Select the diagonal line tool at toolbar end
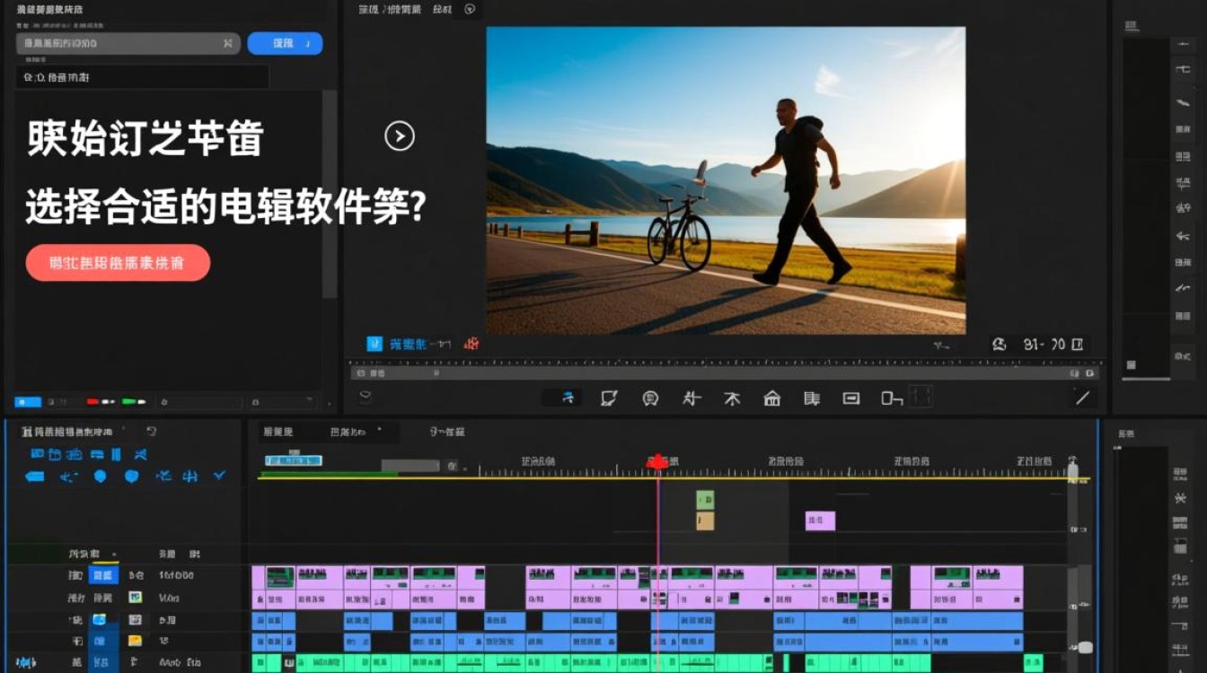 pos(1083,398)
